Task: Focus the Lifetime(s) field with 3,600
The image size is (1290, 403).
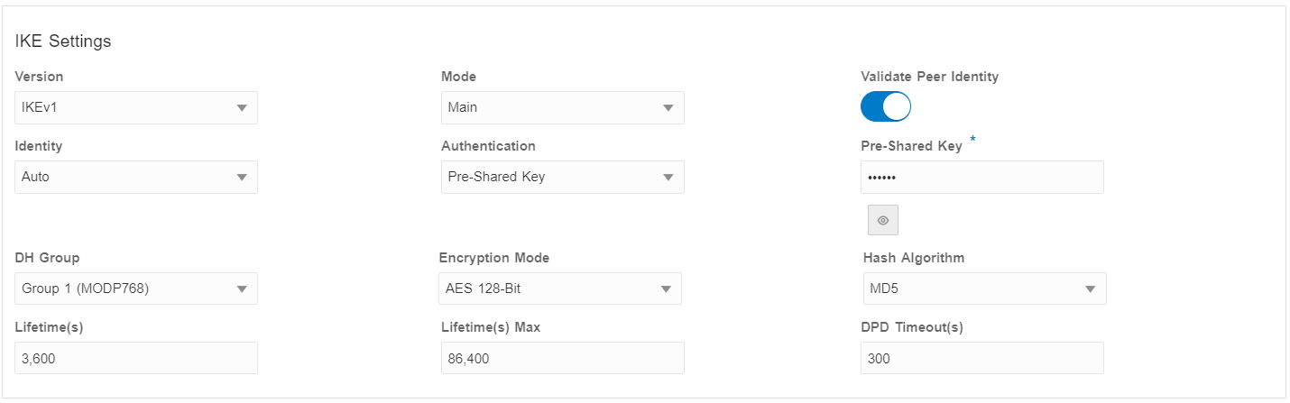Action: 136,358
